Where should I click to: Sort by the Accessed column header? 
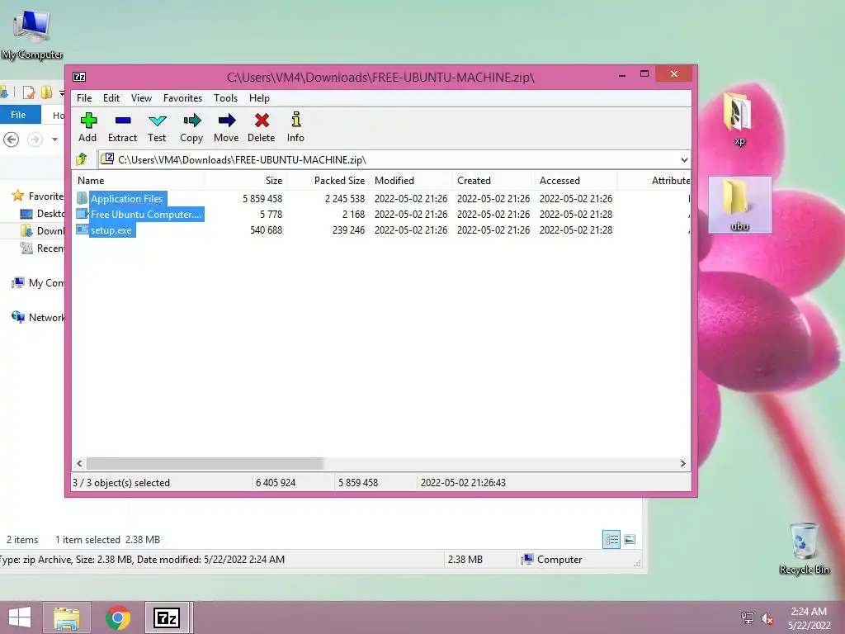(575, 181)
